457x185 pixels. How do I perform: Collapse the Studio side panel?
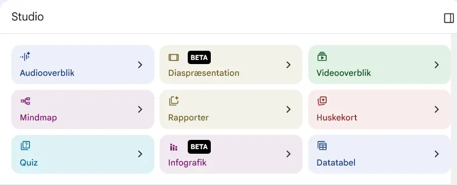tap(449, 18)
